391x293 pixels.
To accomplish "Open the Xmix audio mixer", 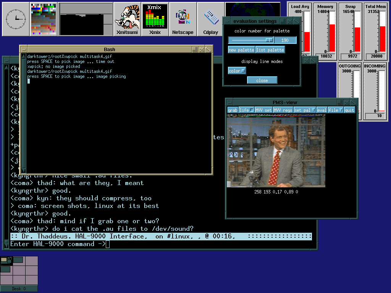I will (x=155, y=19).
